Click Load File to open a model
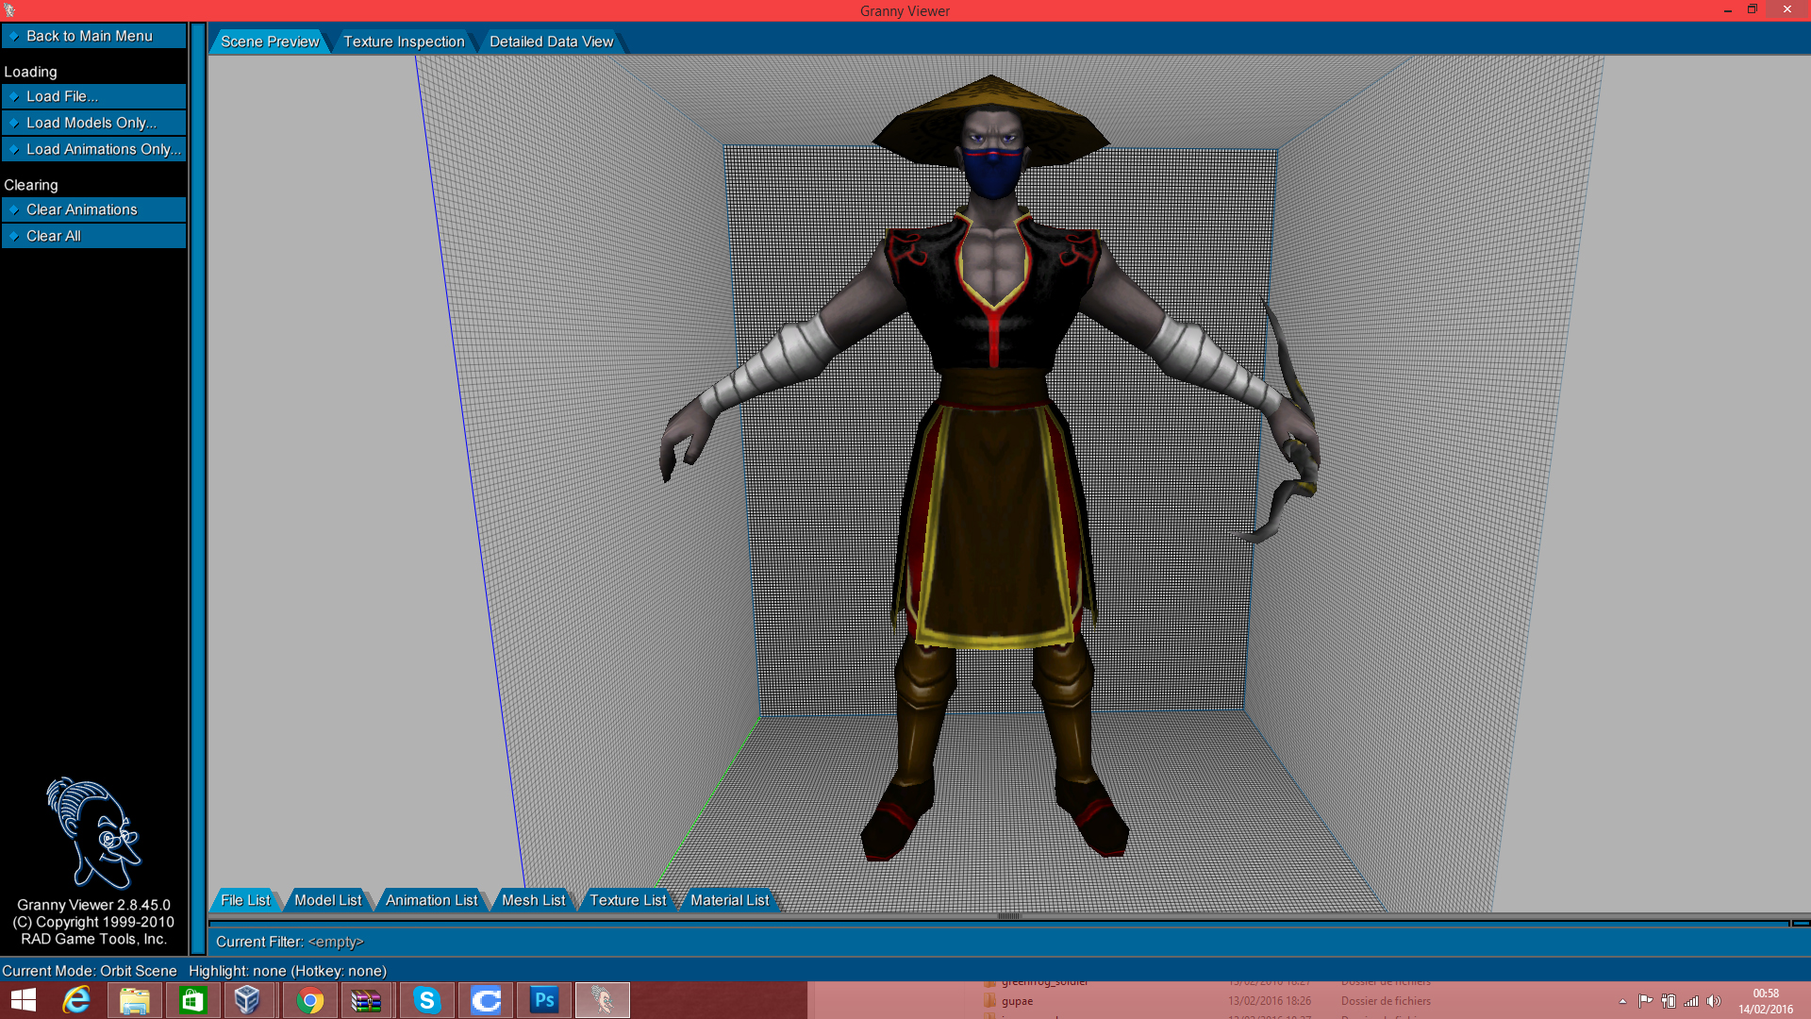Viewport: 1811px width, 1019px height. (x=62, y=96)
